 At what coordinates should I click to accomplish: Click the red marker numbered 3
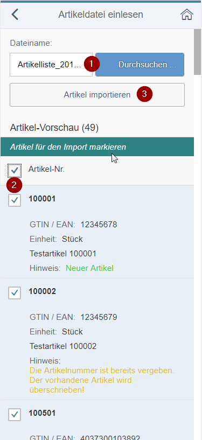(x=144, y=94)
